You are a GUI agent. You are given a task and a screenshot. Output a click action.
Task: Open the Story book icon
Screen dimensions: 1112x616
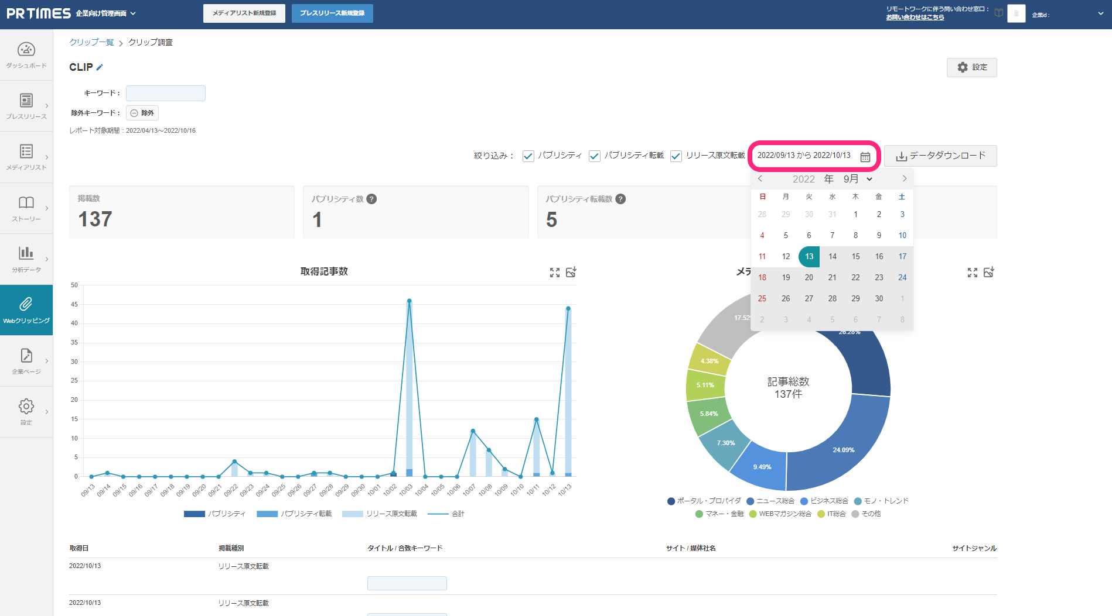tap(26, 202)
